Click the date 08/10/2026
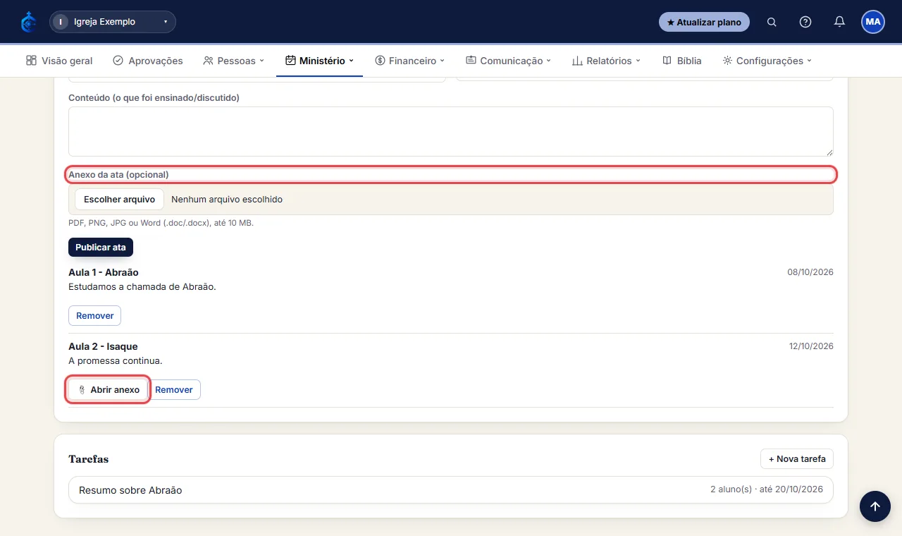The image size is (902, 536). coord(810,272)
